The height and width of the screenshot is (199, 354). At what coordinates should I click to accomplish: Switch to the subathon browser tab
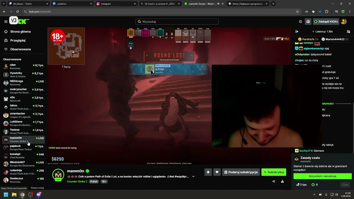72,4
